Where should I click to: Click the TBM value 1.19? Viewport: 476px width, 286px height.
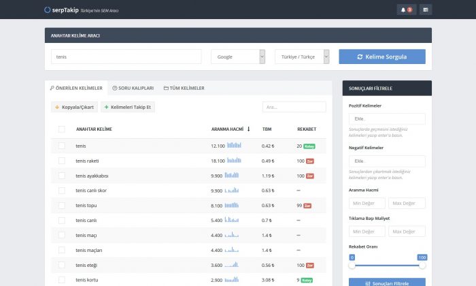(x=268, y=176)
